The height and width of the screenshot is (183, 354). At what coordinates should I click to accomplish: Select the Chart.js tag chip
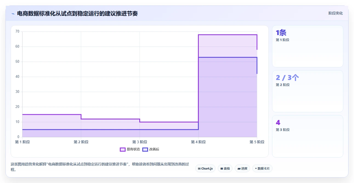pos(205,168)
